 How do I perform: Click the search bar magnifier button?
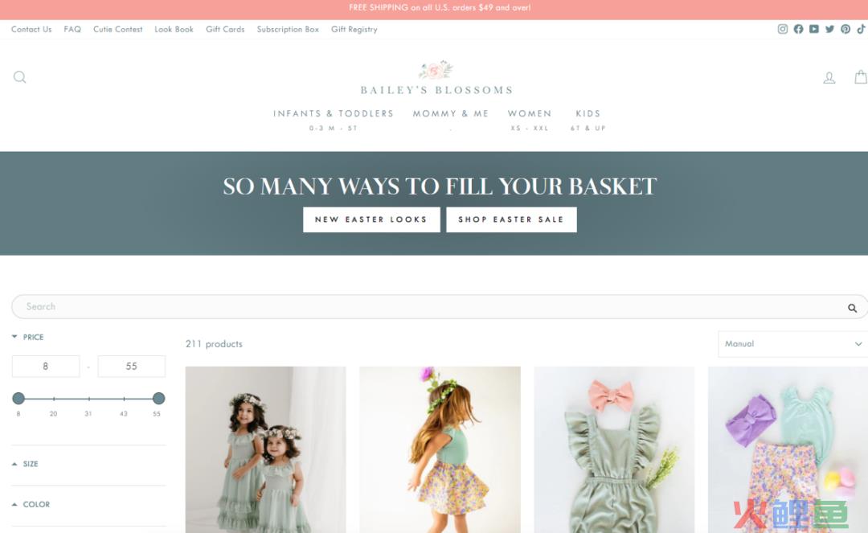tap(852, 308)
